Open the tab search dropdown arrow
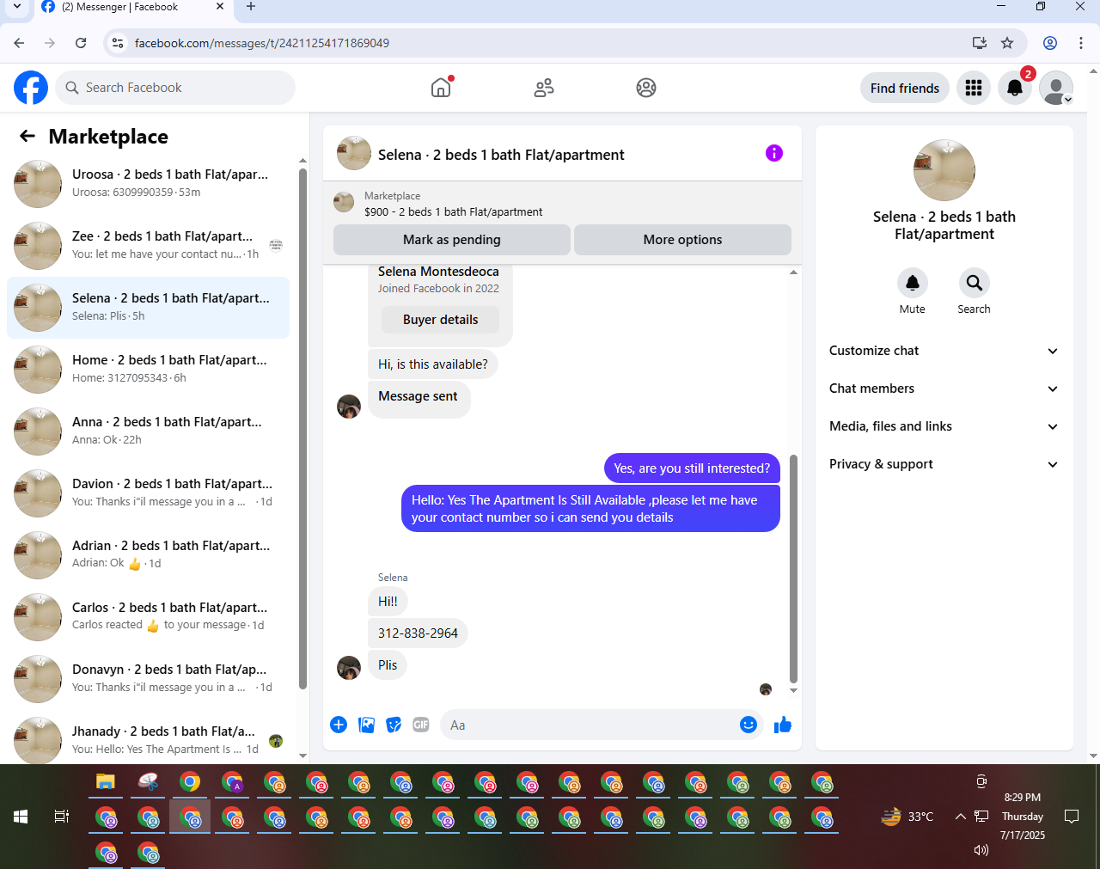 pyautogui.click(x=16, y=7)
